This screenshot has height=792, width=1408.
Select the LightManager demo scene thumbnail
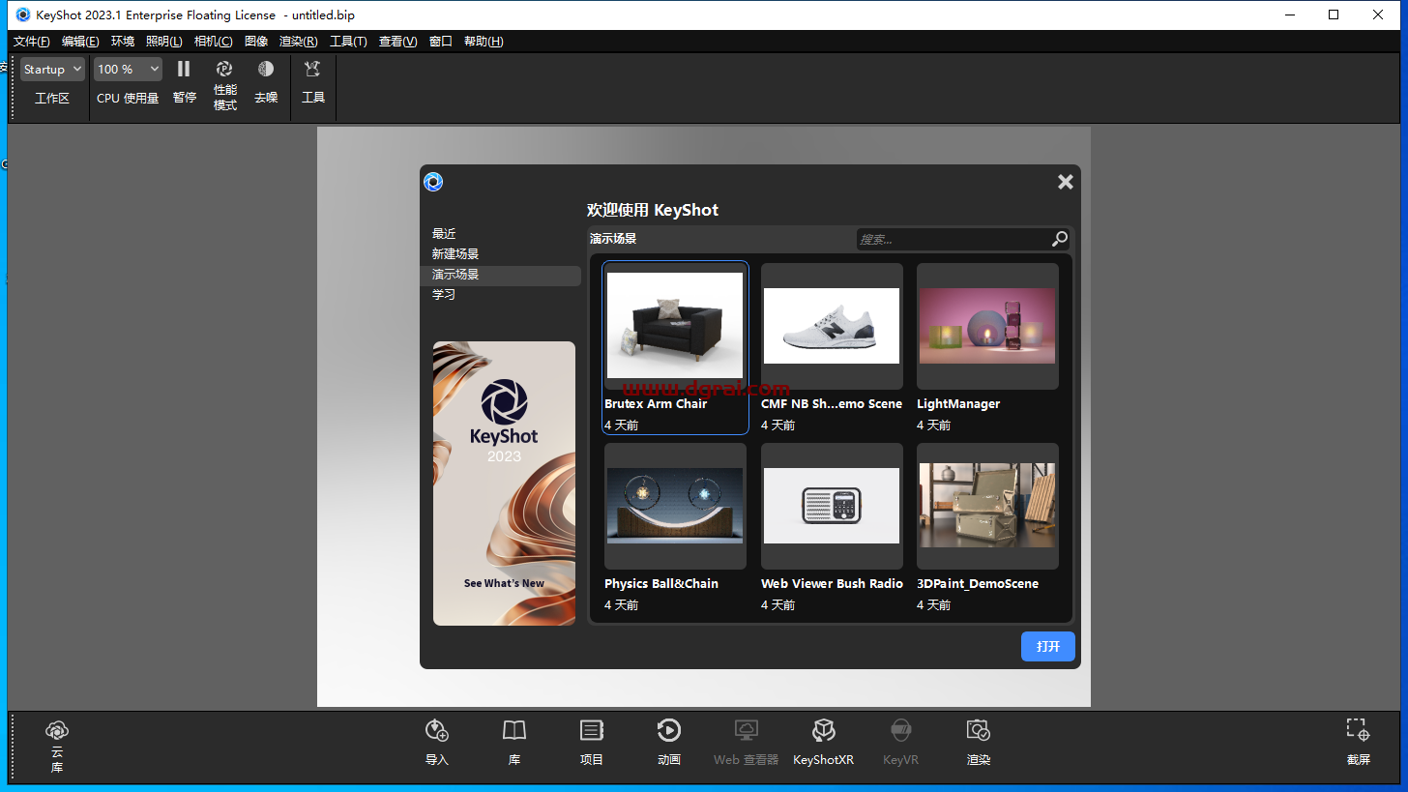tap(986, 325)
